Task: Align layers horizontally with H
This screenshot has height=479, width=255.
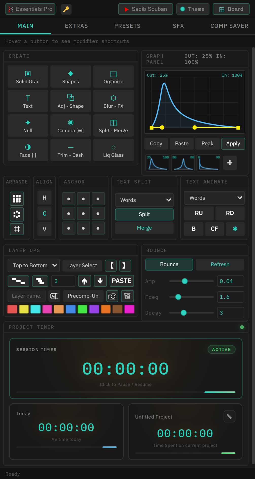Action: [x=44, y=198]
